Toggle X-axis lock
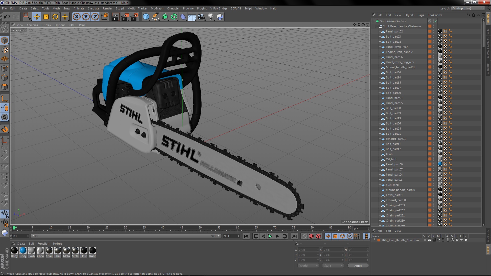 (x=76, y=17)
